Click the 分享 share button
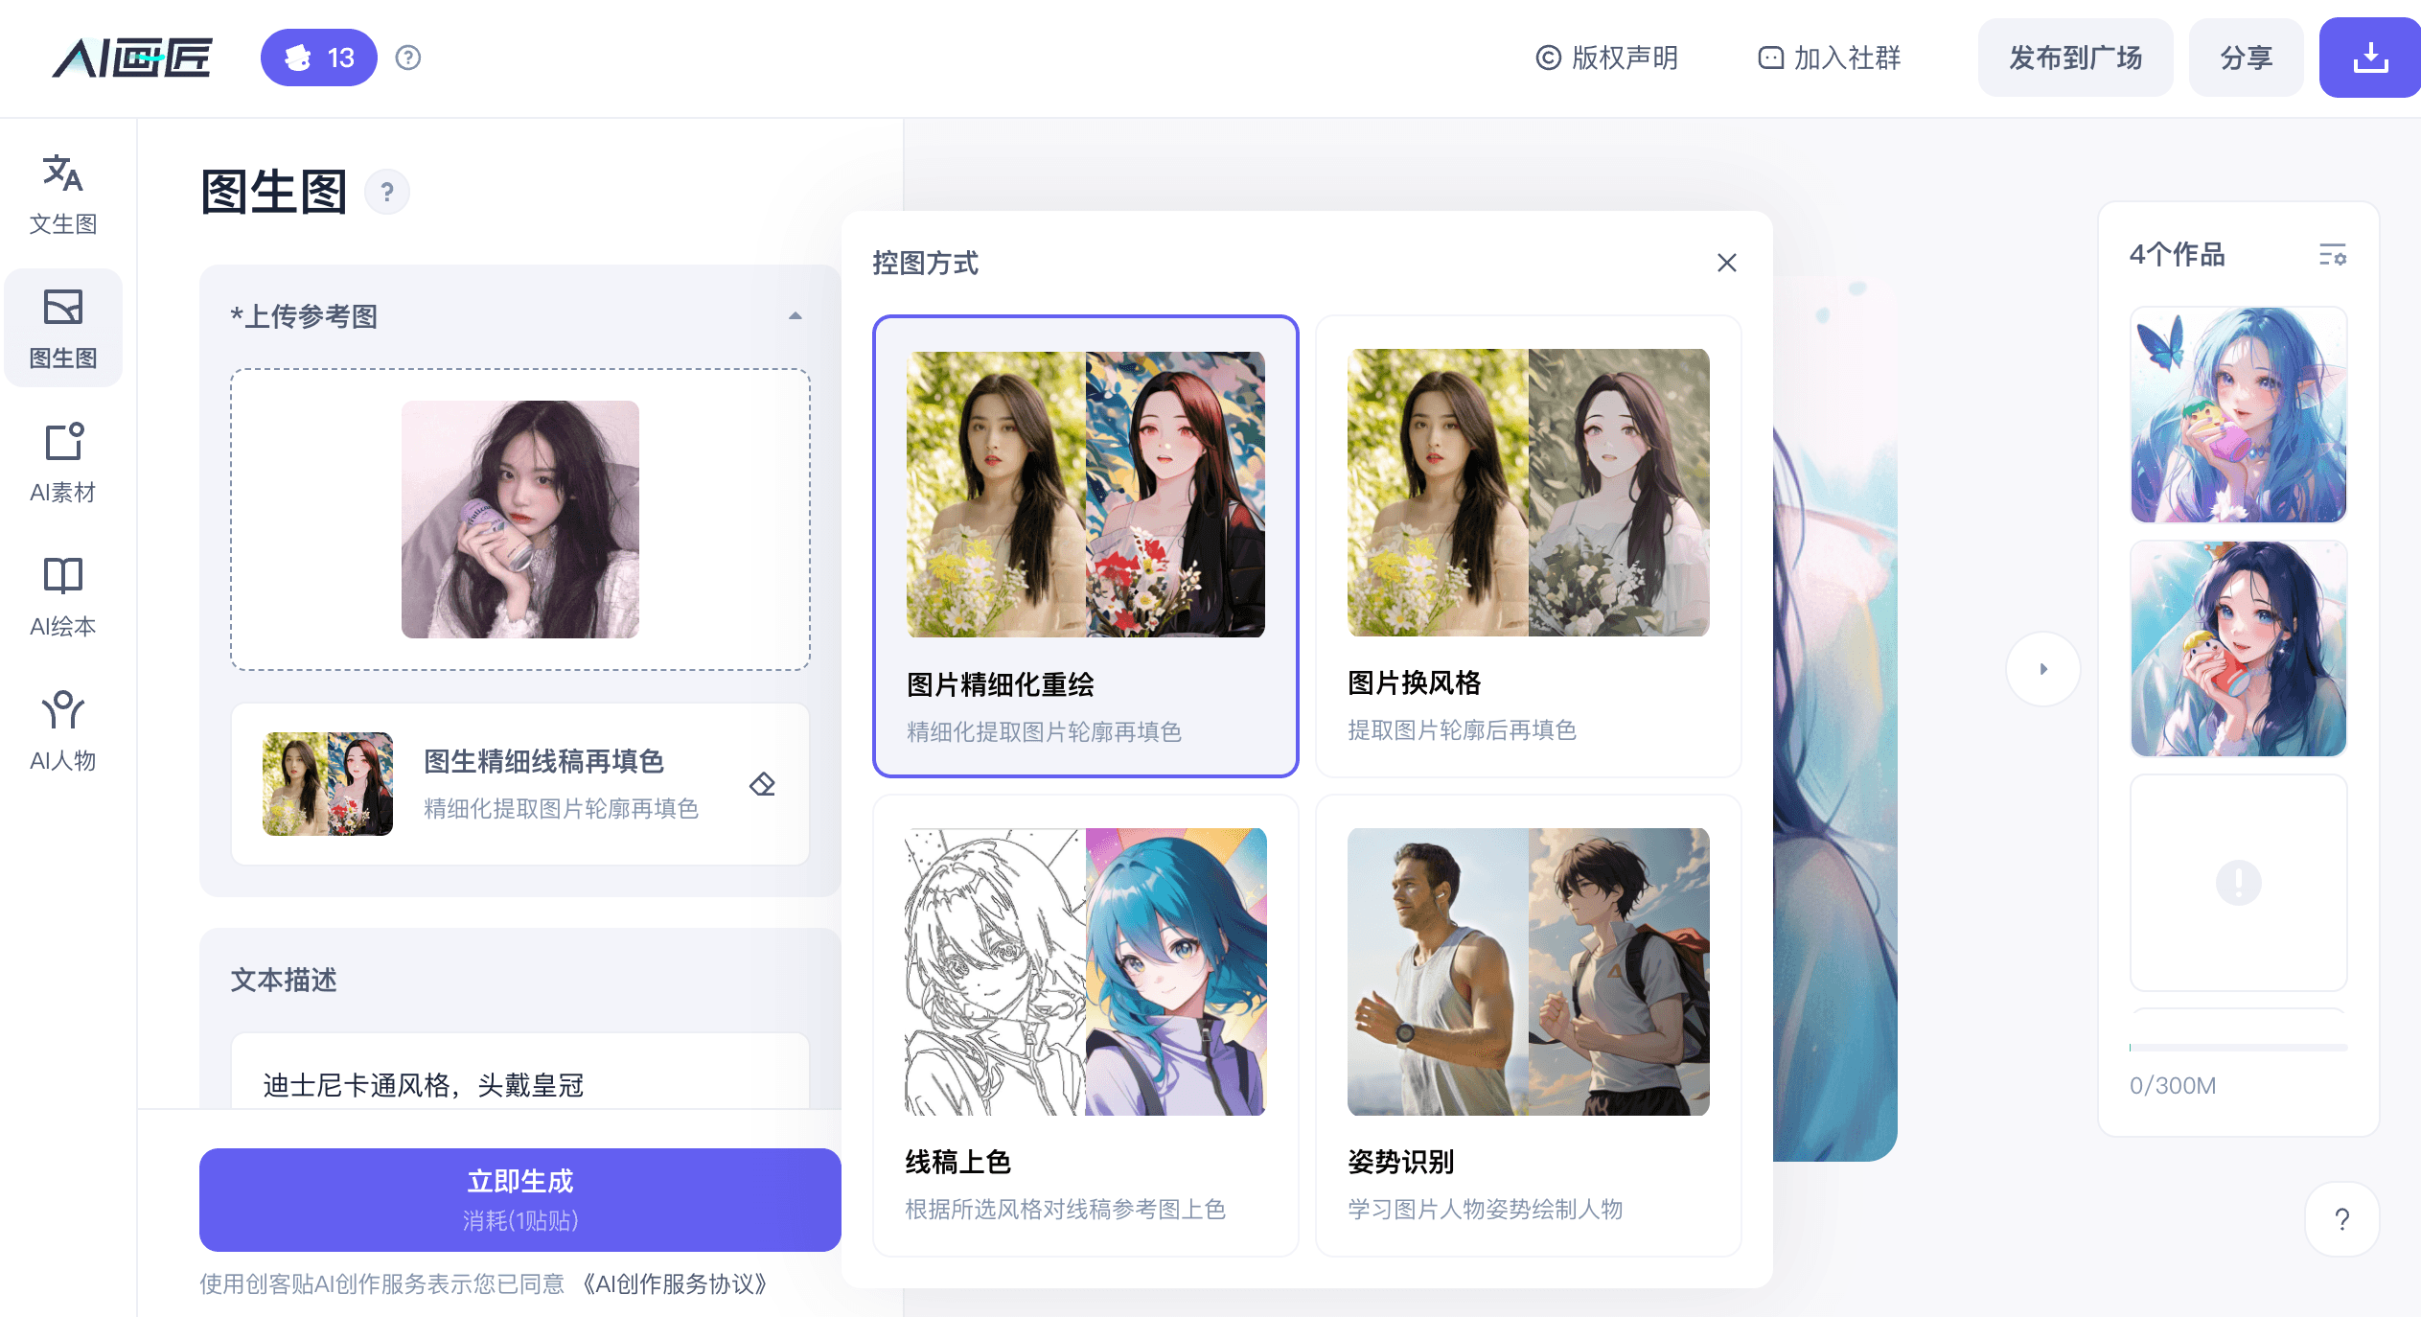Image resolution: width=2421 pixels, height=1317 pixels. click(2246, 58)
